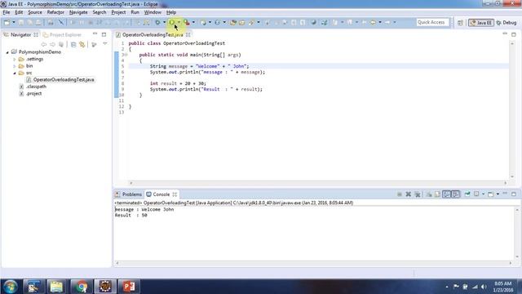Click the Debug bug icon in toolbar

point(157,22)
